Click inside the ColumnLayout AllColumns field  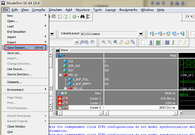click(109, 34)
